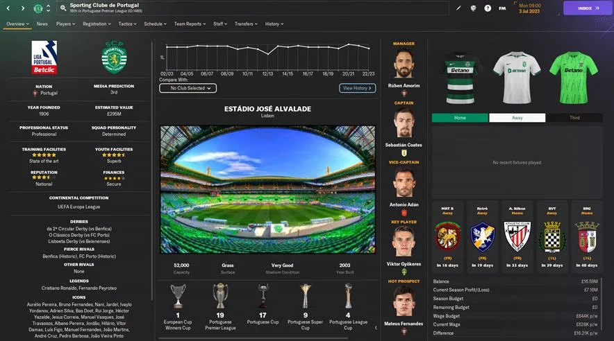Expand the Schedule menu
Screen dimensions: 614x341
(x=155, y=24)
